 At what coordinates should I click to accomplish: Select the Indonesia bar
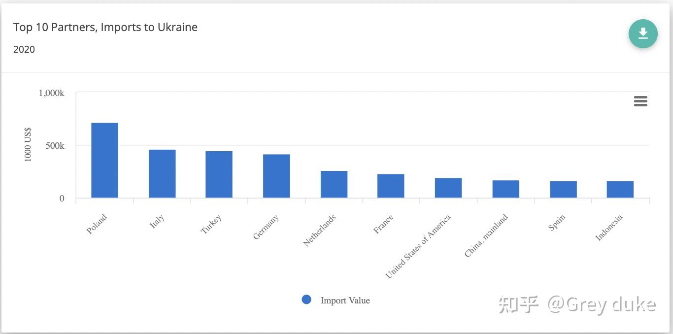[620, 190]
